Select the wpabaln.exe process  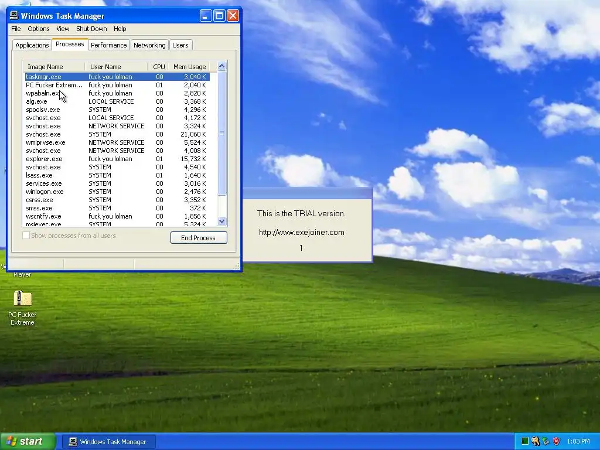(x=117, y=93)
